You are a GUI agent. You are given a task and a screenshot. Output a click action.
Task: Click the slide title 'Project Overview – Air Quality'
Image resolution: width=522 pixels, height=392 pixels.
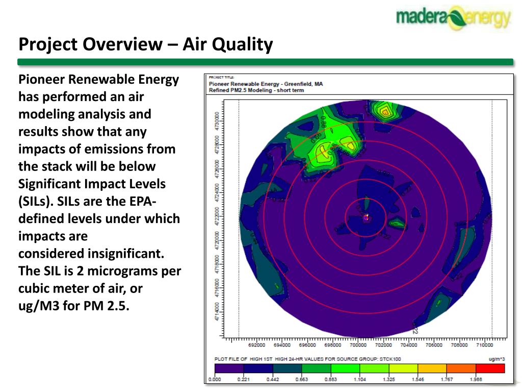point(145,44)
